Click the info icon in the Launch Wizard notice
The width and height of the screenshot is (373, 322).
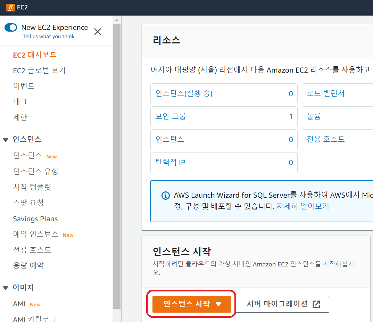[x=166, y=196]
